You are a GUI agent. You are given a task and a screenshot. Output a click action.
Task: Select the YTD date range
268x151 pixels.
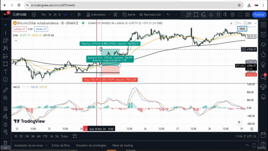point(45,136)
